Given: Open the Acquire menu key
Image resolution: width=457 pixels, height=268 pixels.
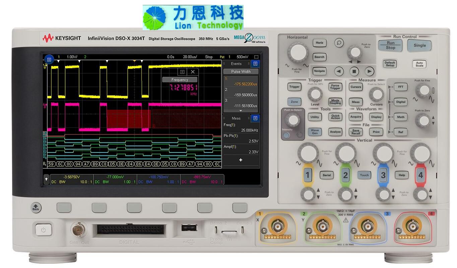Looking at the screenshot, I should click(356, 117).
